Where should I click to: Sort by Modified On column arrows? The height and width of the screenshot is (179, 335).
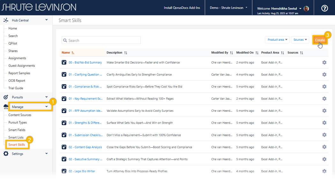tap(257, 53)
